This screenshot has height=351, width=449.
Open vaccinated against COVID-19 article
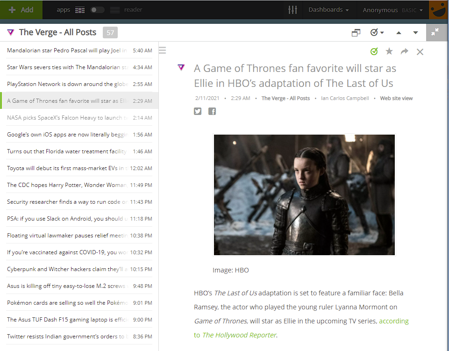79,252
